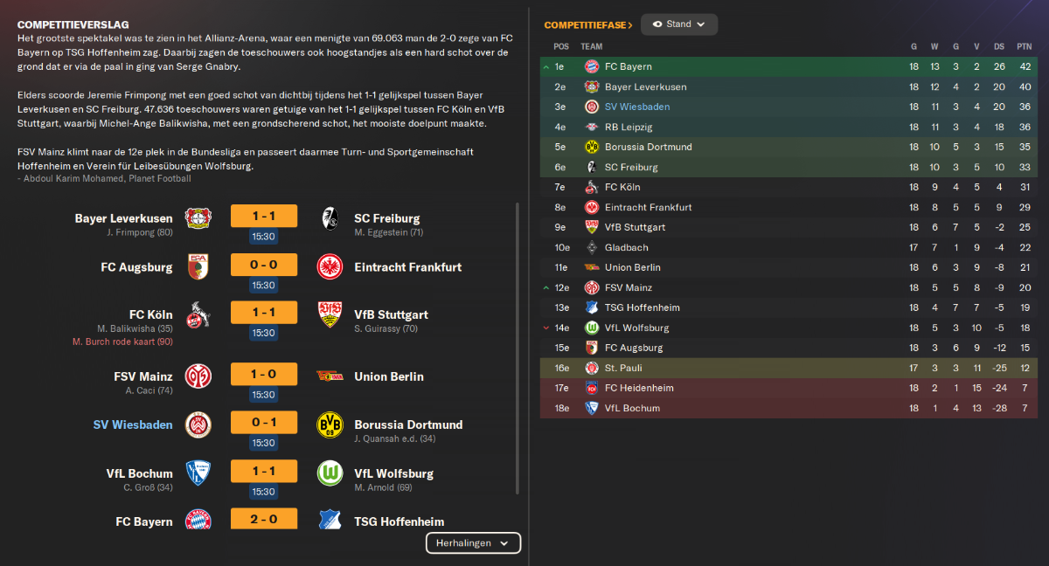Open the FSV Mainz 1-0 score
The height and width of the screenshot is (566, 1049).
tap(263, 374)
